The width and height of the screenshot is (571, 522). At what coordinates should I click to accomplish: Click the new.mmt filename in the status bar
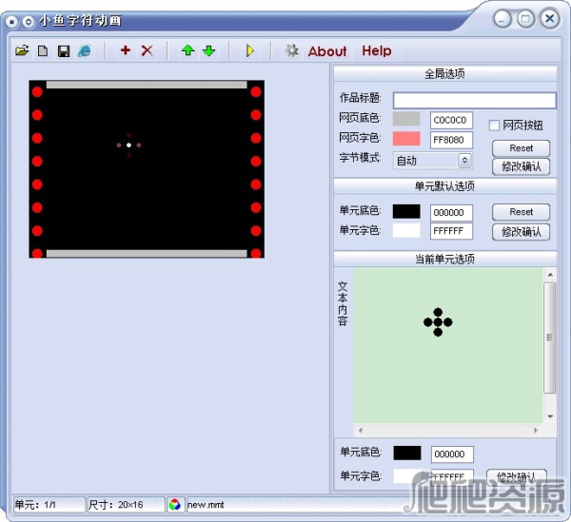coord(206,505)
